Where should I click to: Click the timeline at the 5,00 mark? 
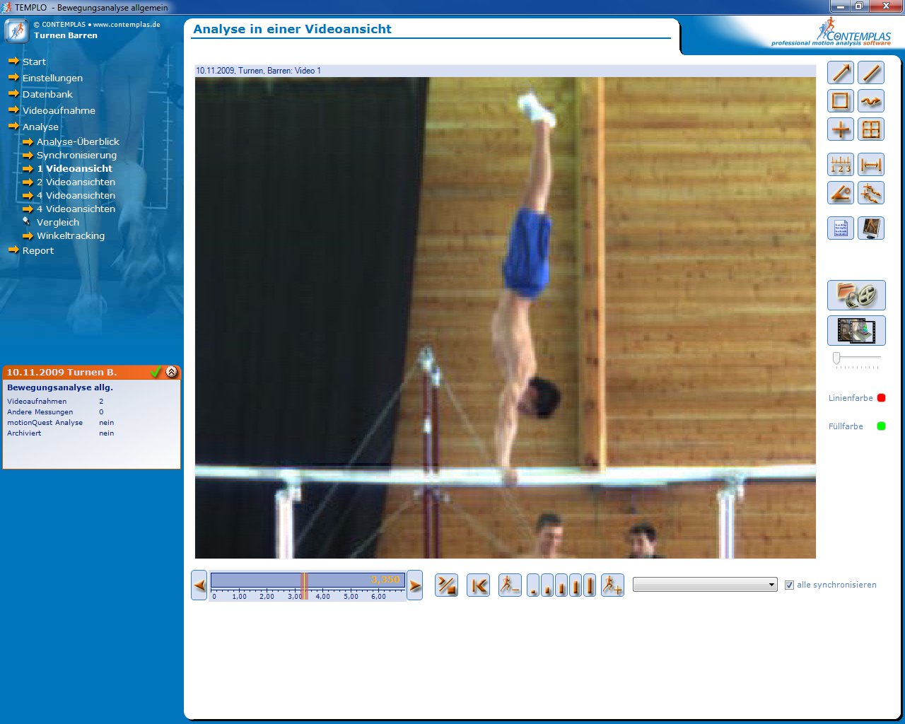pyautogui.click(x=351, y=596)
